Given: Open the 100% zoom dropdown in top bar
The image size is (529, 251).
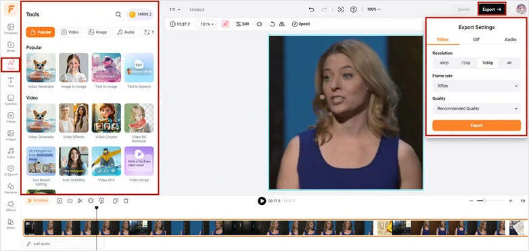Looking at the screenshot, I should click(x=373, y=9).
